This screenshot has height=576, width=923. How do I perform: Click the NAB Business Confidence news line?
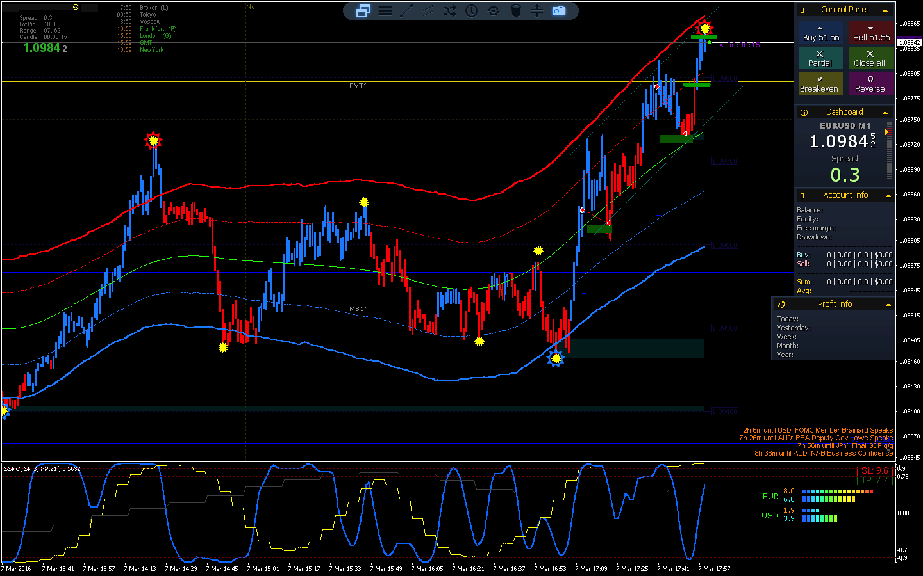point(824,454)
